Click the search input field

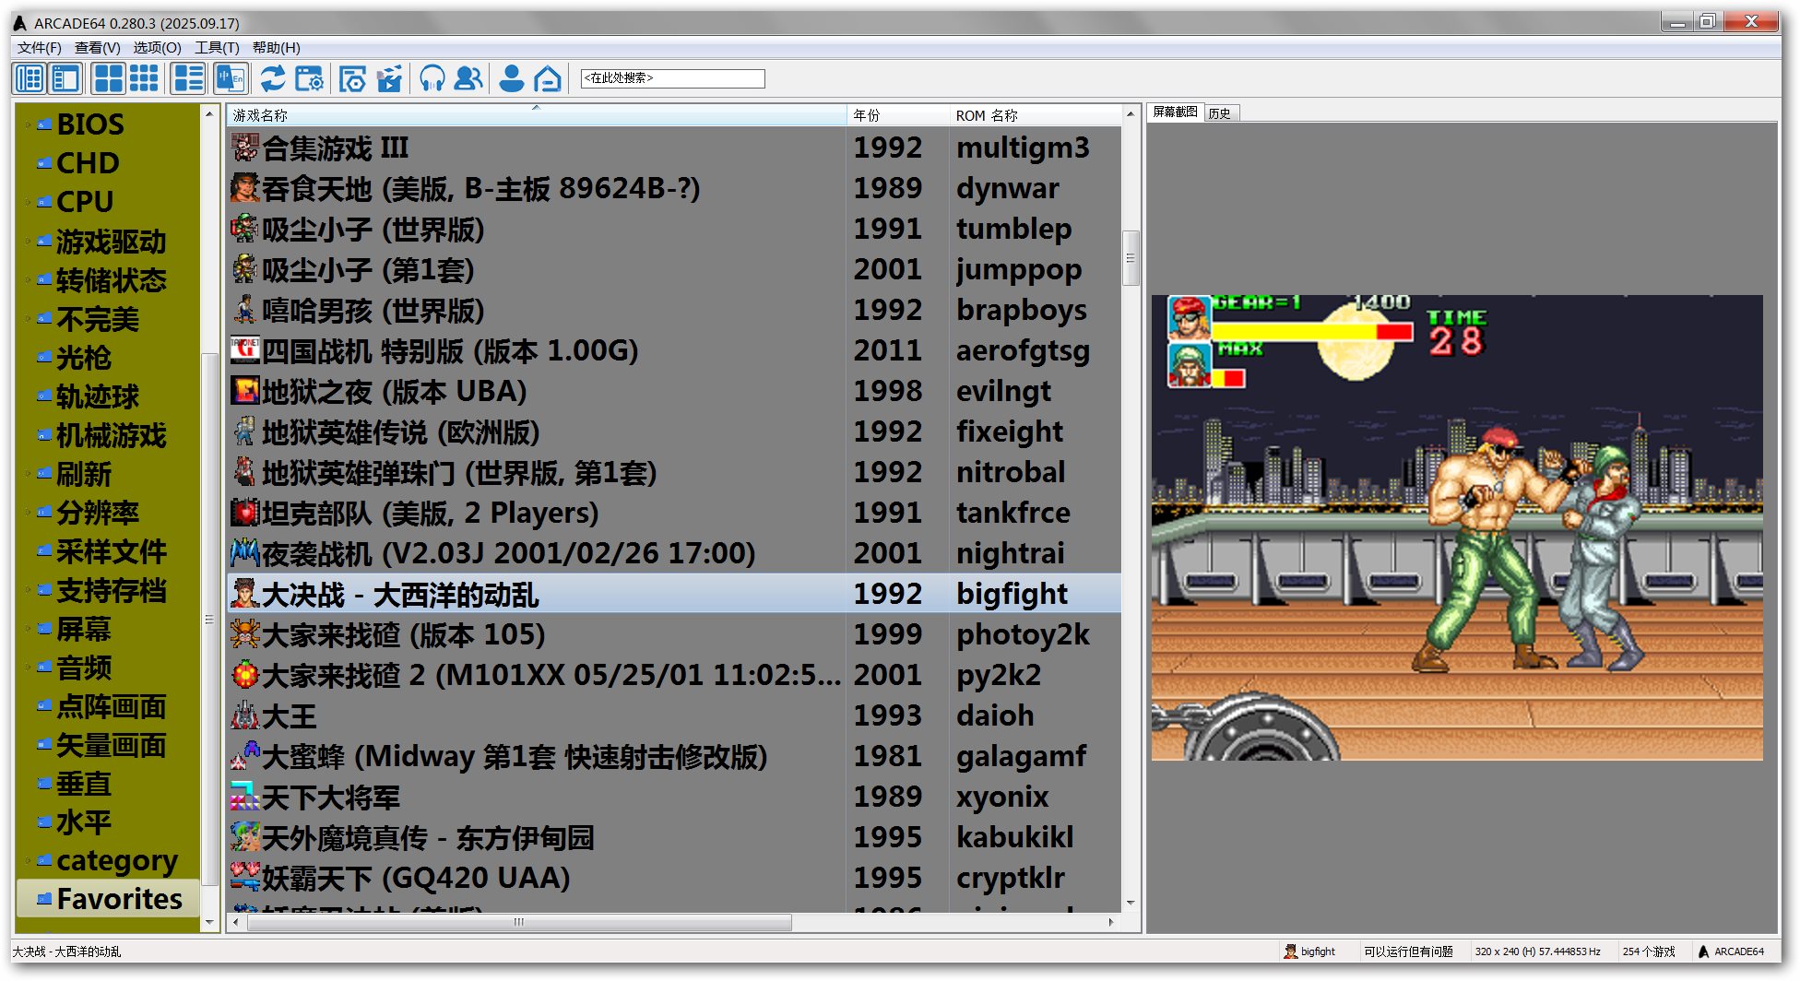point(672,78)
